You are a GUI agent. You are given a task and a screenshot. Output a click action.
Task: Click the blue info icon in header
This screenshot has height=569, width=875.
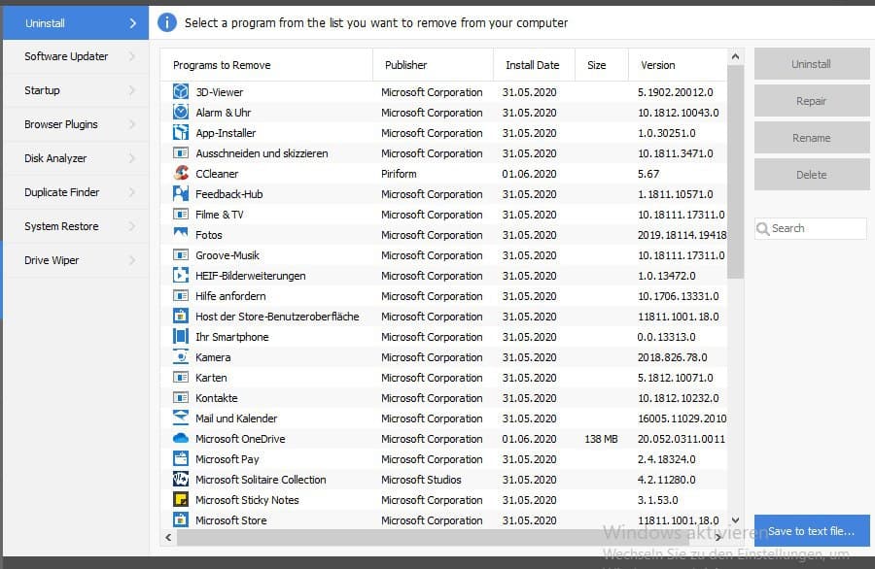[167, 22]
